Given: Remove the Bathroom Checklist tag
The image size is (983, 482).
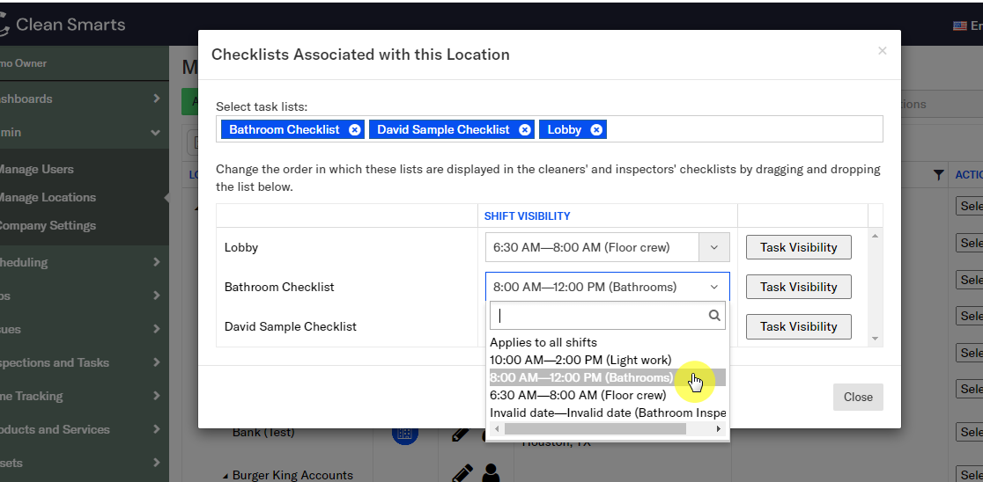Looking at the screenshot, I should pos(354,129).
